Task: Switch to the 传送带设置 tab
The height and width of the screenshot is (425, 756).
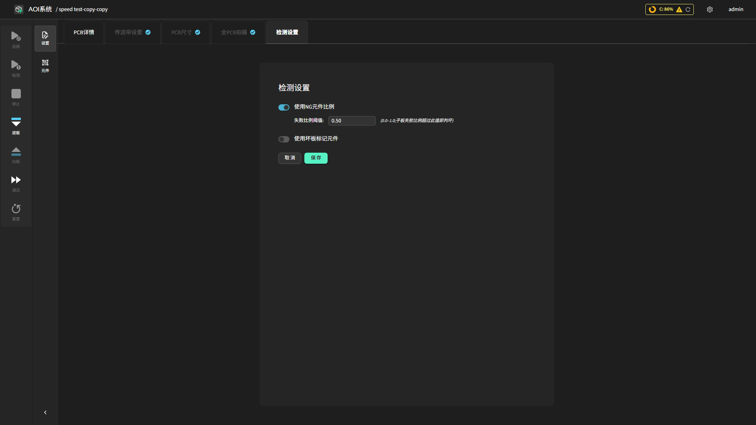Action: [x=133, y=32]
